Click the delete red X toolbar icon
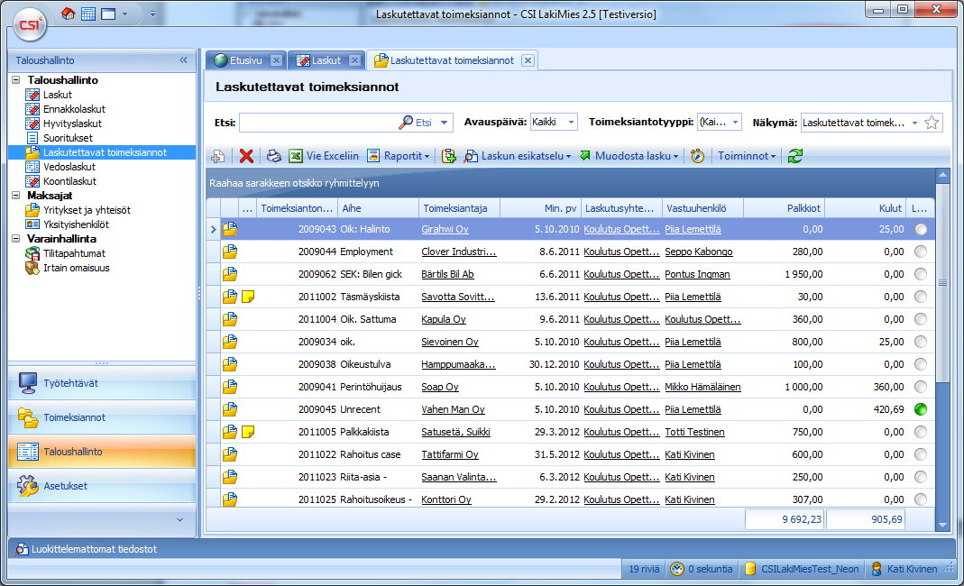The width and height of the screenshot is (964, 586). click(x=246, y=156)
